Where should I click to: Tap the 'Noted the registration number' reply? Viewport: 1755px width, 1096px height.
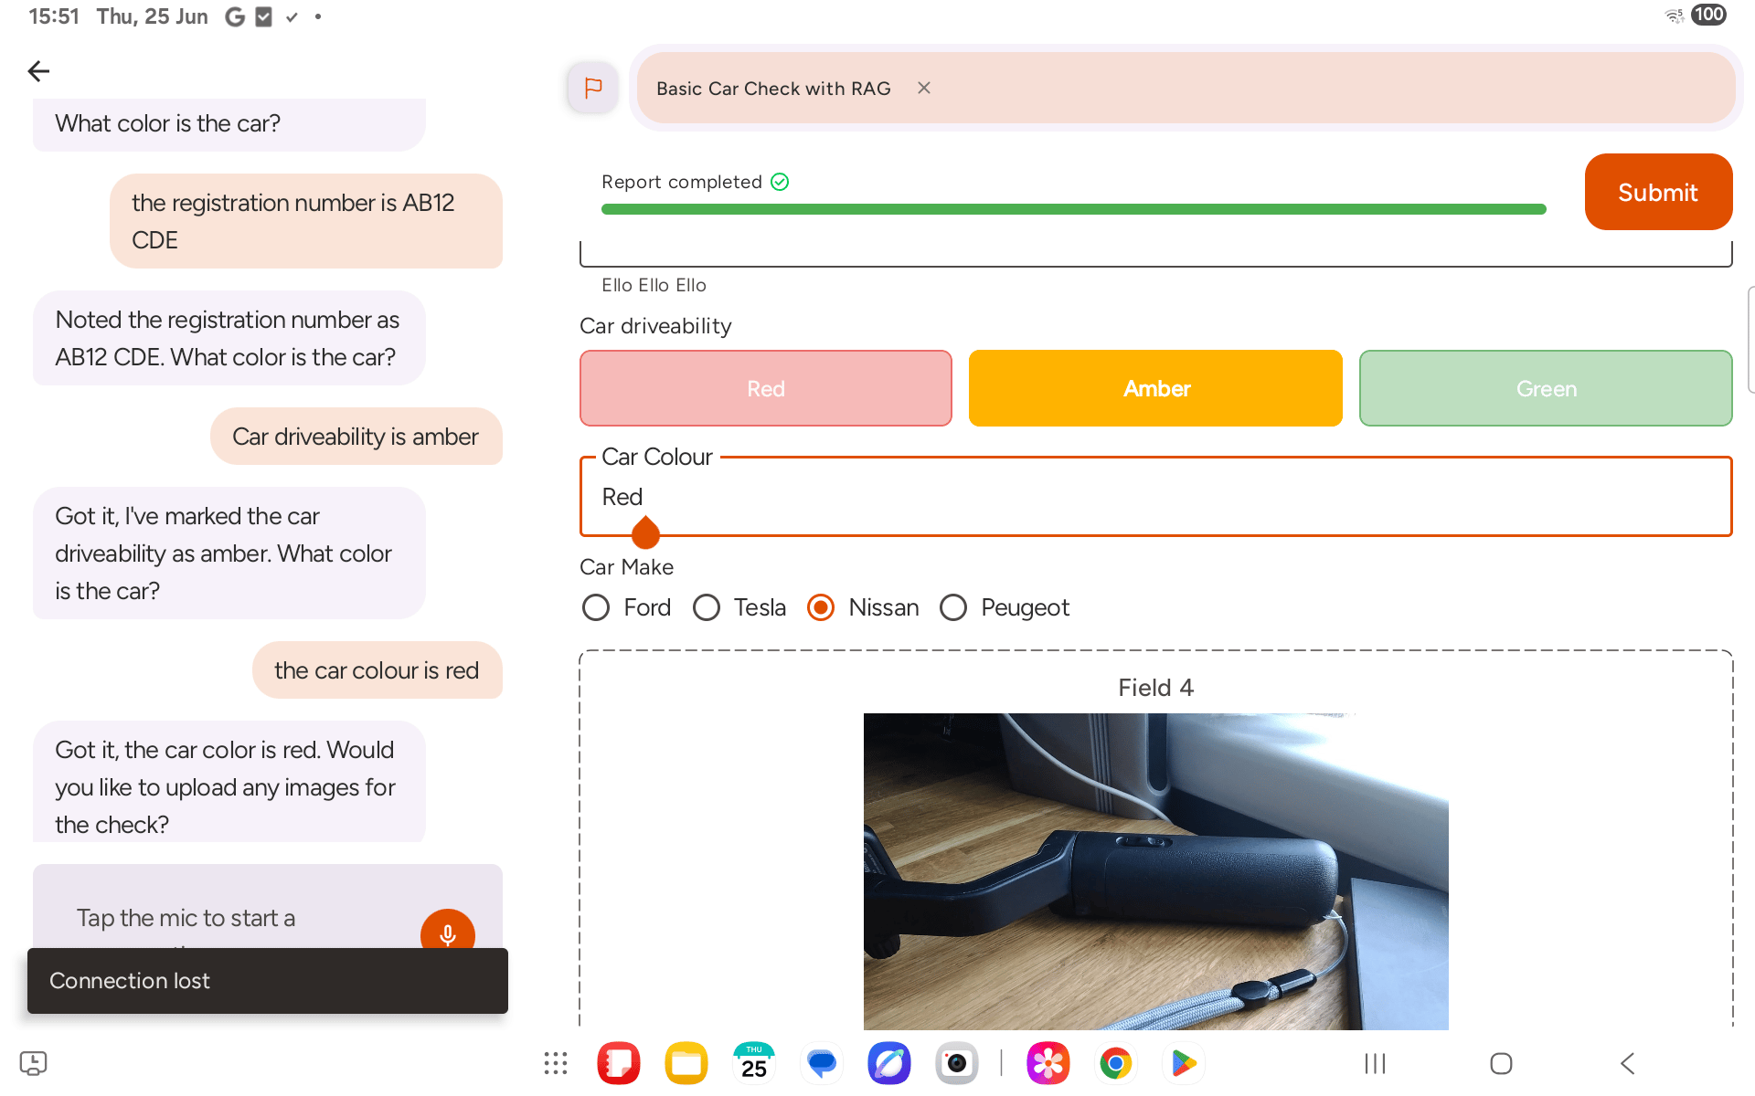click(x=229, y=338)
